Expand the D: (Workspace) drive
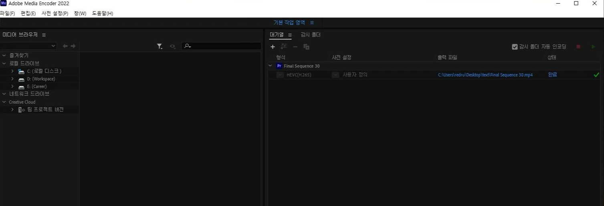The image size is (604, 206). [x=12, y=79]
